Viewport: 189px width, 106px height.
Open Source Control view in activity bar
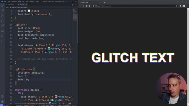click(2, 16)
